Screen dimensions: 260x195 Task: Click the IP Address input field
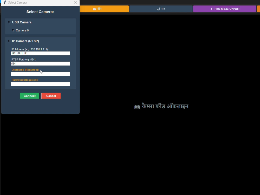[x=40, y=53]
